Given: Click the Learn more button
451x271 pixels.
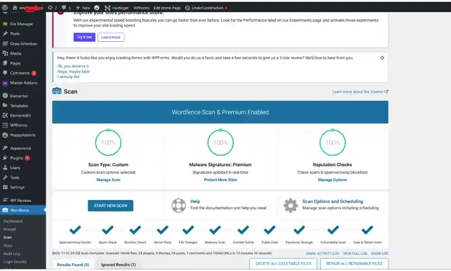Looking at the screenshot, I should 111,37.
